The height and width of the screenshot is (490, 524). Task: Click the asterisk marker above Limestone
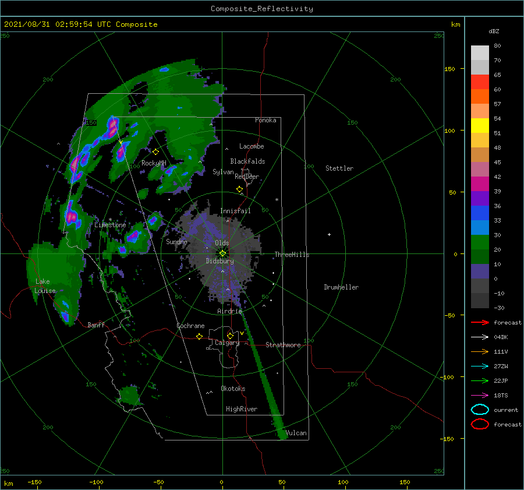click(110, 220)
